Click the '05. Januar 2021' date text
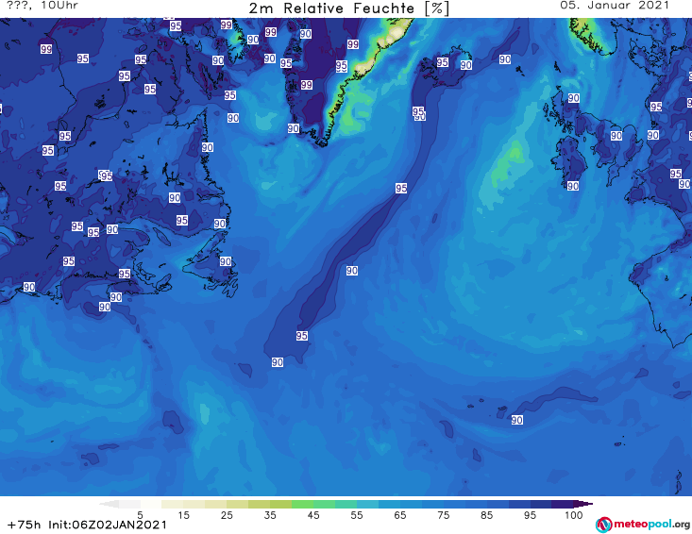 [615, 6]
